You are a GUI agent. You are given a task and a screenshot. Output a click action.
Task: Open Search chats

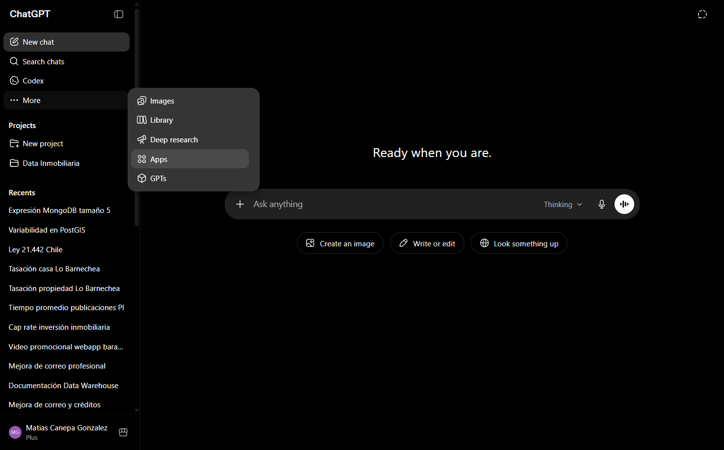66,61
